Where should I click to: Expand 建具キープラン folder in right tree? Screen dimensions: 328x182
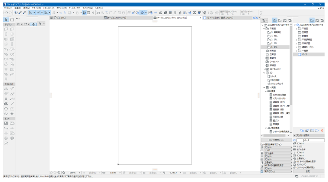tap(296, 47)
